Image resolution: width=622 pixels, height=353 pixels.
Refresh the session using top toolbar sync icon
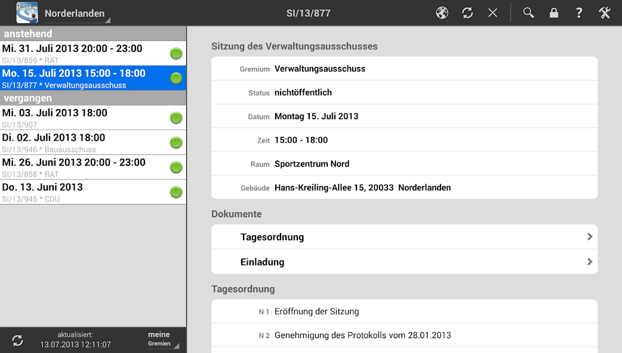[x=467, y=13]
